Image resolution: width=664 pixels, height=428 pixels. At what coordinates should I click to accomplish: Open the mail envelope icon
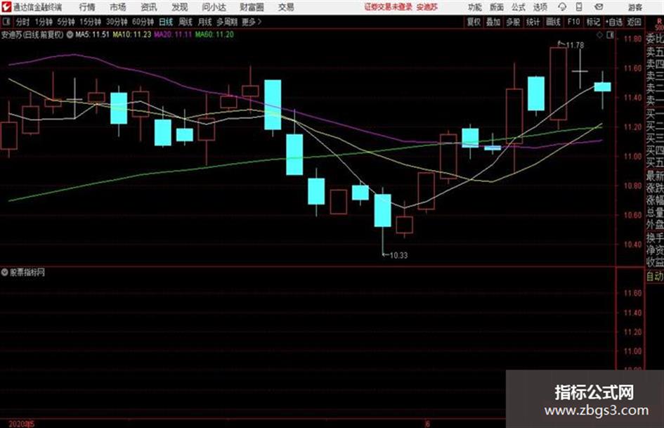coord(599,7)
